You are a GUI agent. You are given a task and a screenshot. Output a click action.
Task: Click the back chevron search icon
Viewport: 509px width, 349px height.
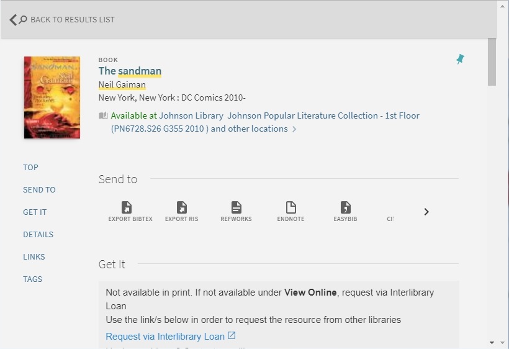[18, 20]
